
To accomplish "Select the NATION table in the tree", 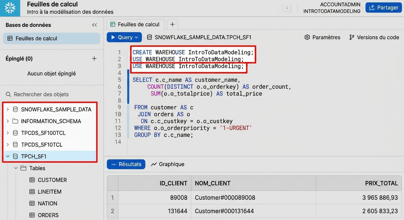I will point(47,203).
